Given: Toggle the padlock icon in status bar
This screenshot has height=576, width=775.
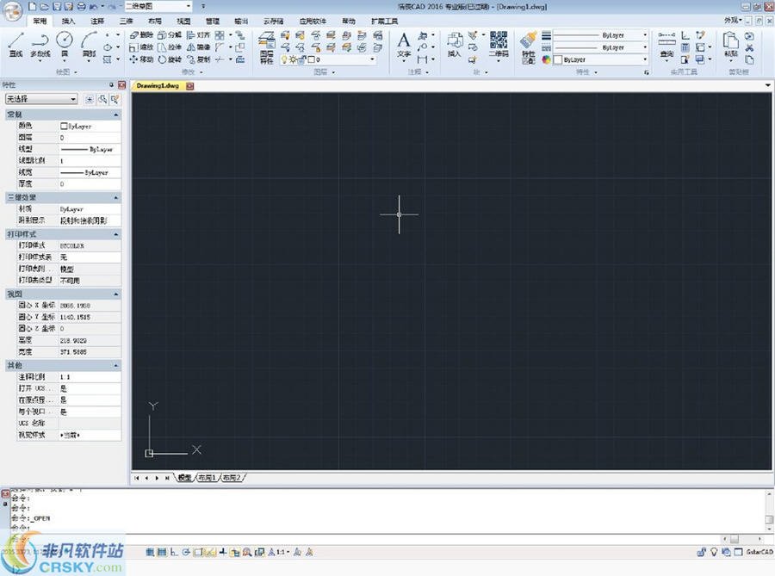Looking at the screenshot, I should tap(701, 552).
